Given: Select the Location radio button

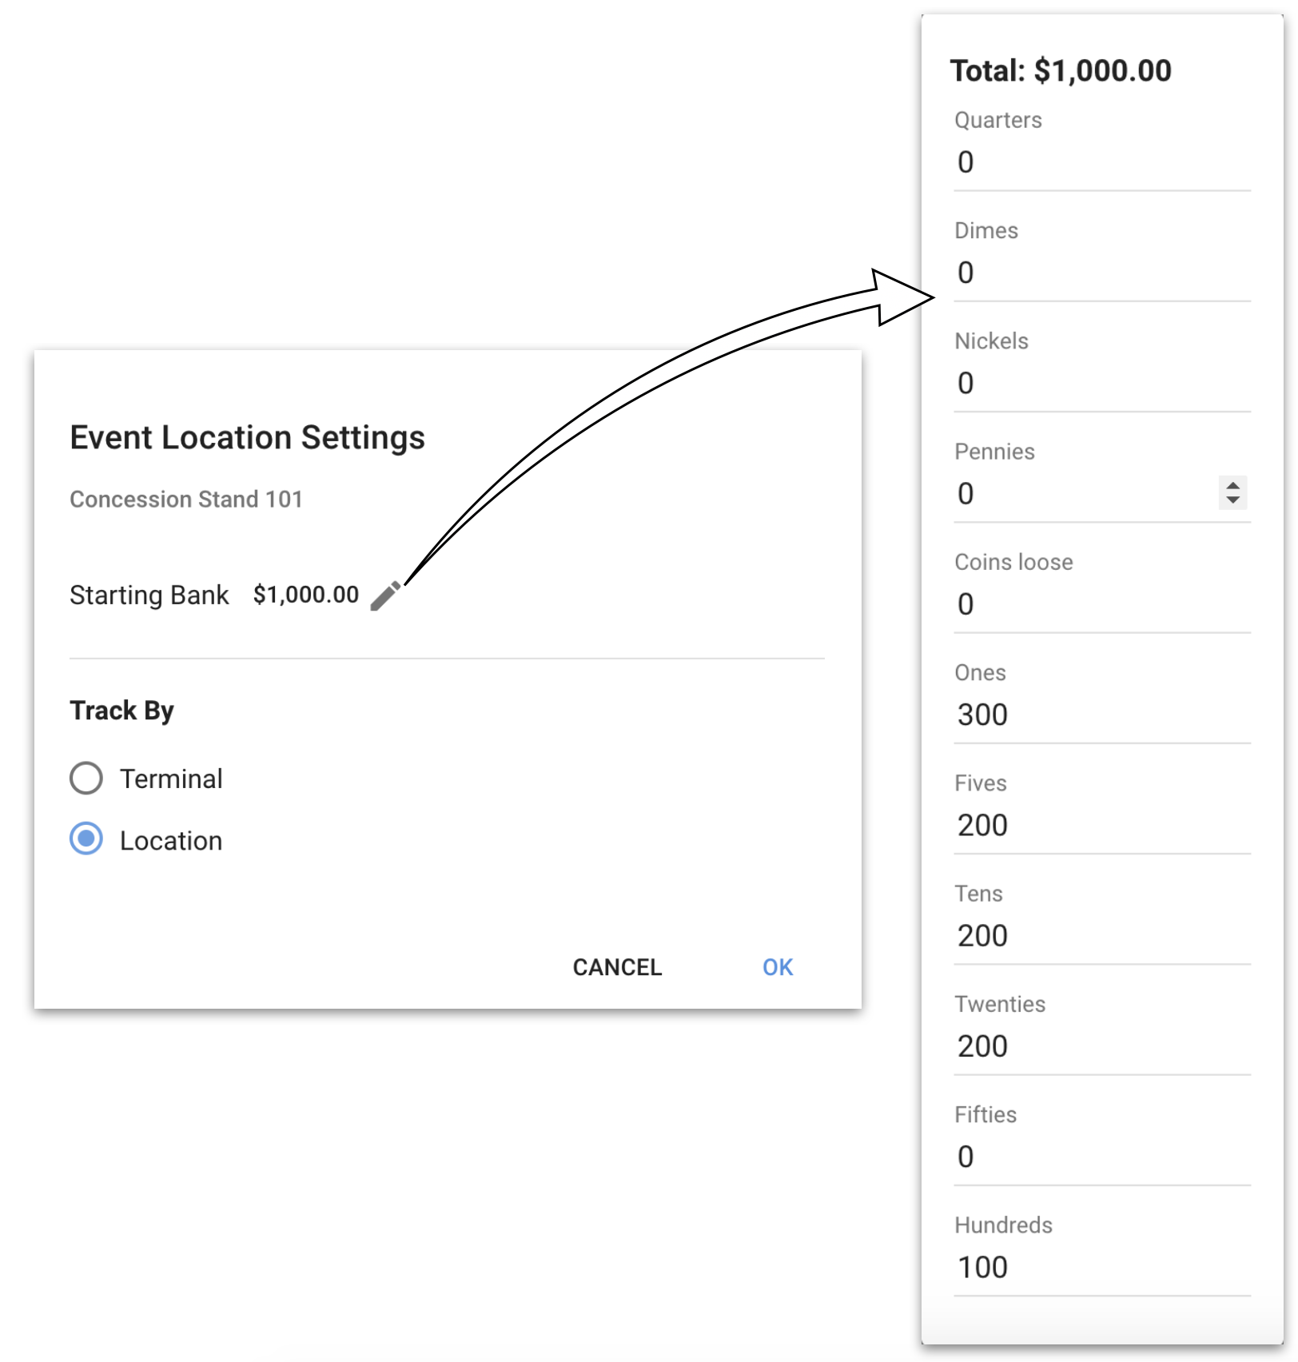Looking at the screenshot, I should click(86, 838).
